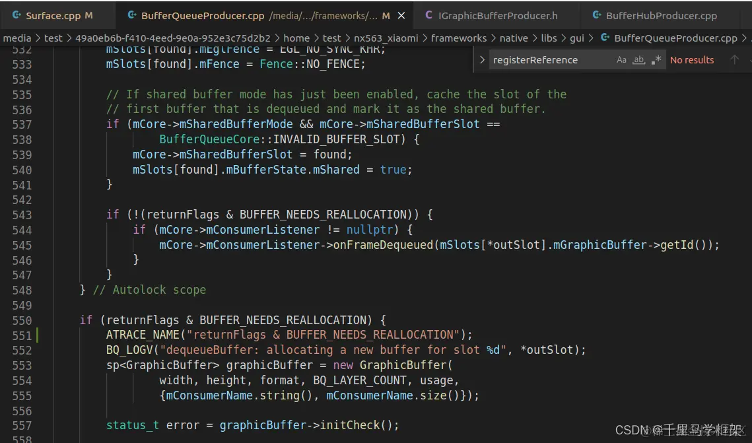The width and height of the screenshot is (752, 443).
Task: Focus the find input containing registerReference
Action: [x=551, y=60]
